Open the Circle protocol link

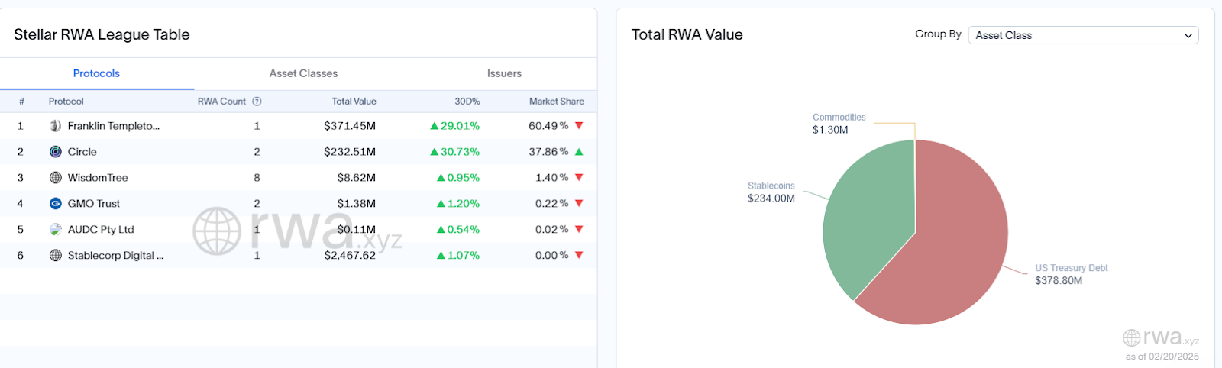point(82,152)
